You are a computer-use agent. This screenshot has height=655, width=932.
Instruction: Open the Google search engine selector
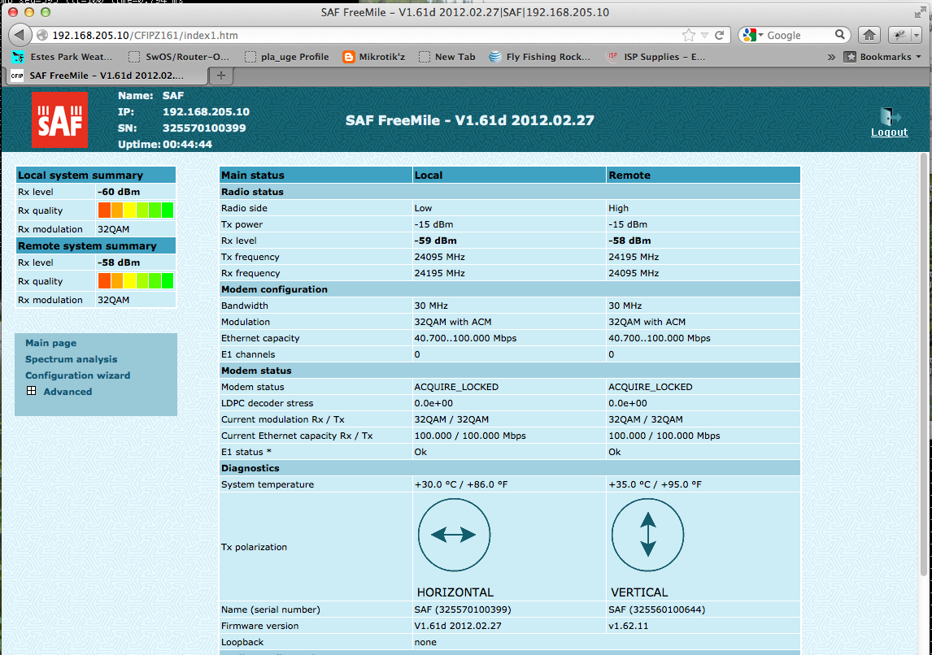pyautogui.click(x=752, y=36)
